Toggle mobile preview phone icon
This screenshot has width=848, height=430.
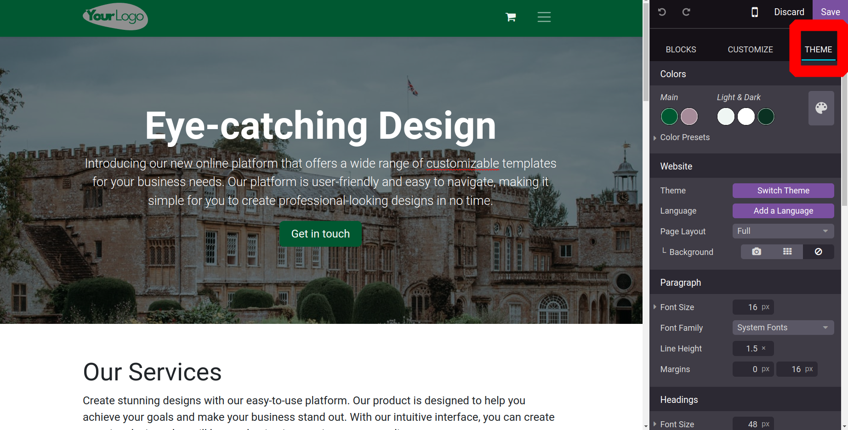pyautogui.click(x=754, y=12)
